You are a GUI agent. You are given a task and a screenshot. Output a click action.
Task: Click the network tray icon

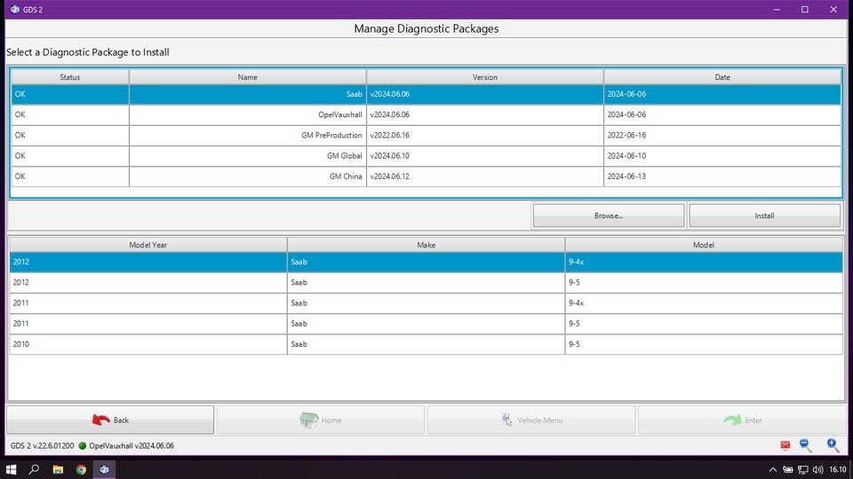coord(802,469)
